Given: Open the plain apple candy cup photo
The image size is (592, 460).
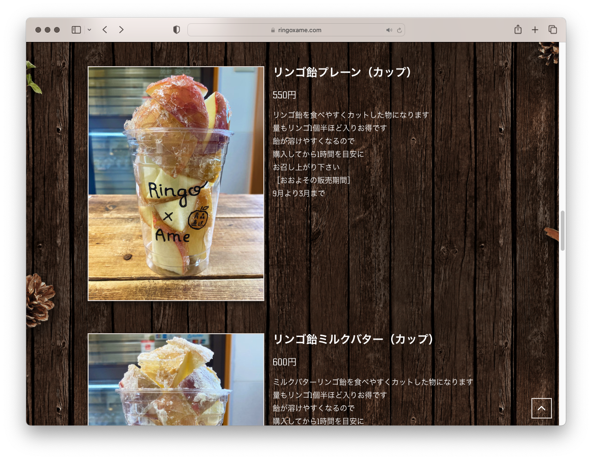Looking at the screenshot, I should tap(176, 184).
